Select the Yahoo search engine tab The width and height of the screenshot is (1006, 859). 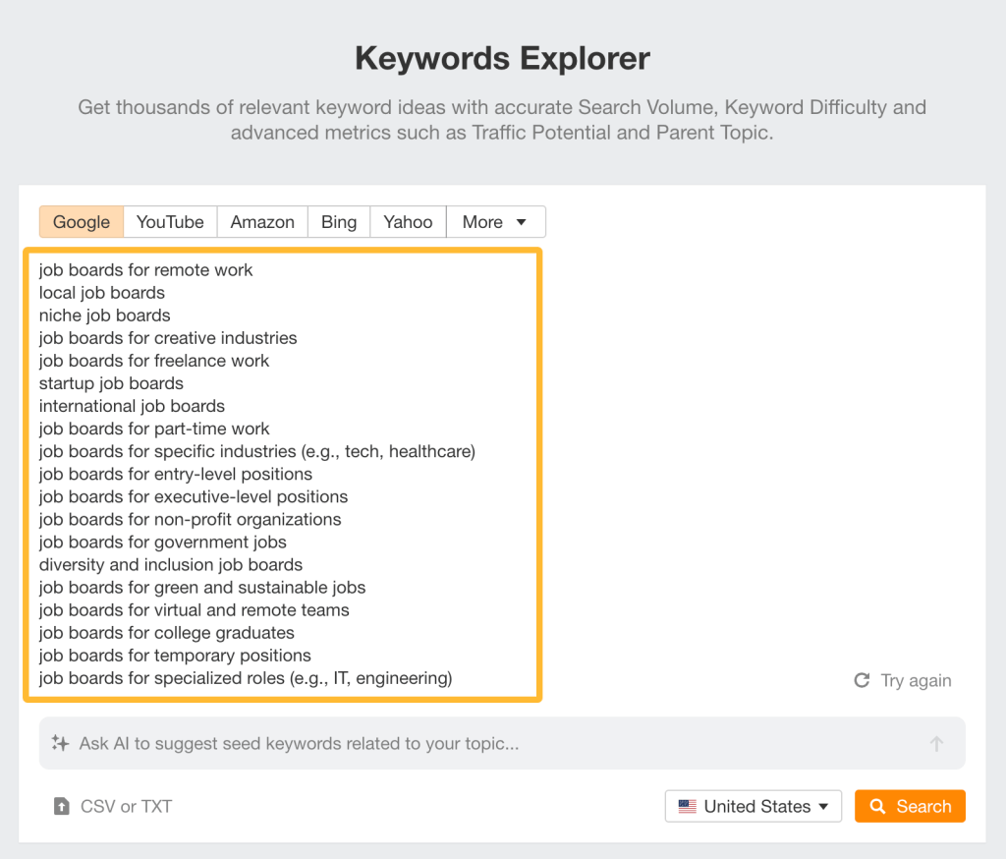tap(407, 221)
